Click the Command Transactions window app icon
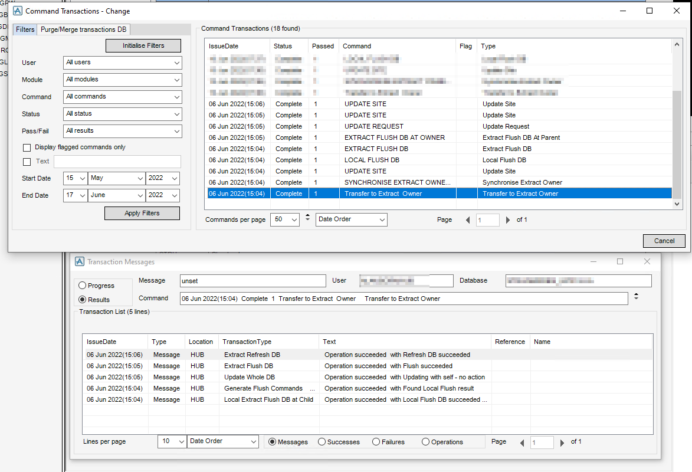692x472 pixels. point(18,11)
